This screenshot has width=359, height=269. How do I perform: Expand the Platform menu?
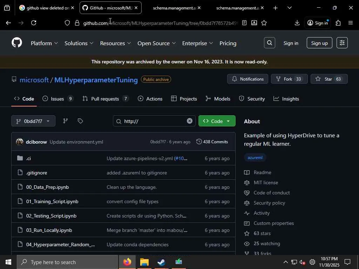[45, 43]
